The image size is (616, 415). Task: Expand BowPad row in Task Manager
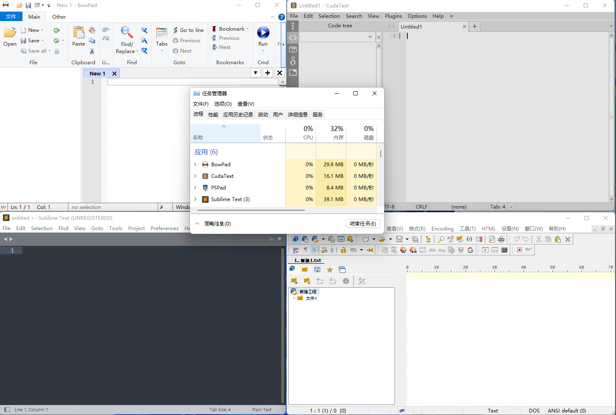coord(195,165)
